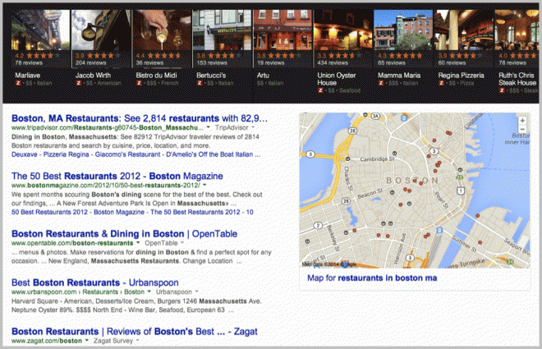This screenshot has width=542, height=349.
Task: Click the Zagat Z icon under Marliave
Action: click(18, 83)
